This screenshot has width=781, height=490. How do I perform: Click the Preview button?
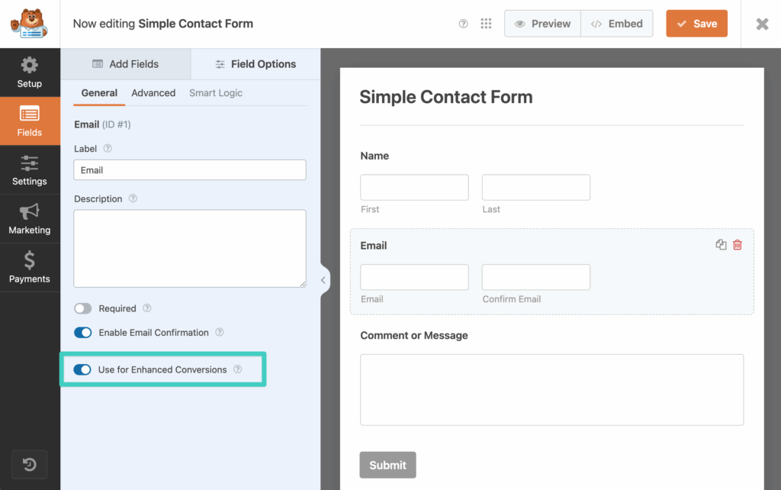click(542, 24)
